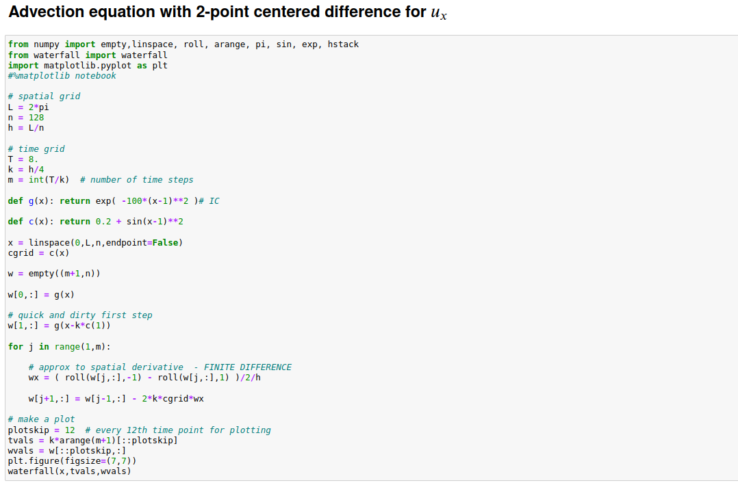Viewport: 738px width, 483px height.
Task: Place cursor on 'n = 128' line
Action: [x=26, y=118]
